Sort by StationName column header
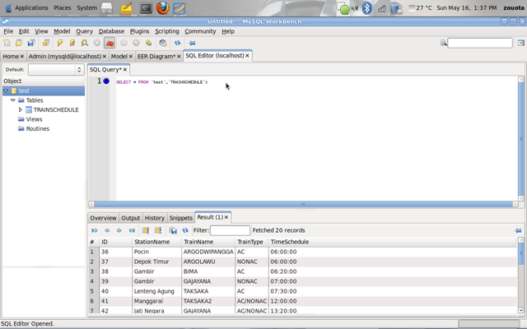 point(156,242)
